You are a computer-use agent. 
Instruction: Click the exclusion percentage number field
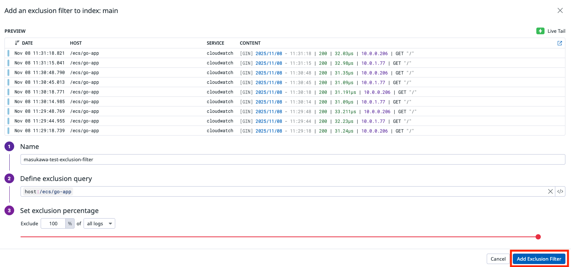(x=53, y=223)
